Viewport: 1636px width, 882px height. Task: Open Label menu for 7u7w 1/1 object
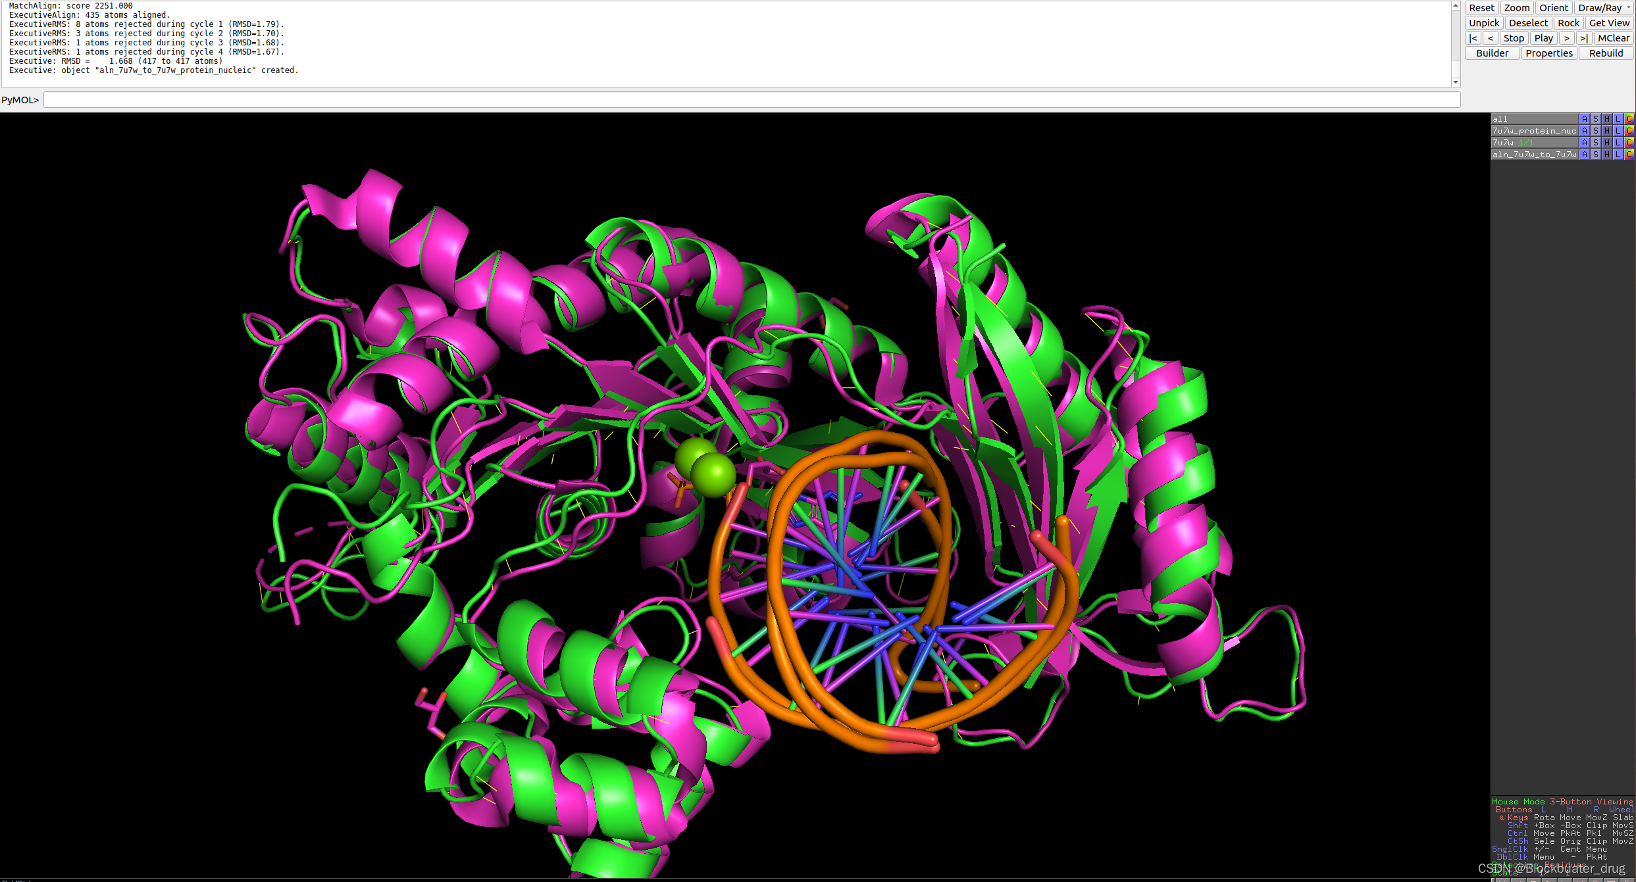click(x=1618, y=143)
